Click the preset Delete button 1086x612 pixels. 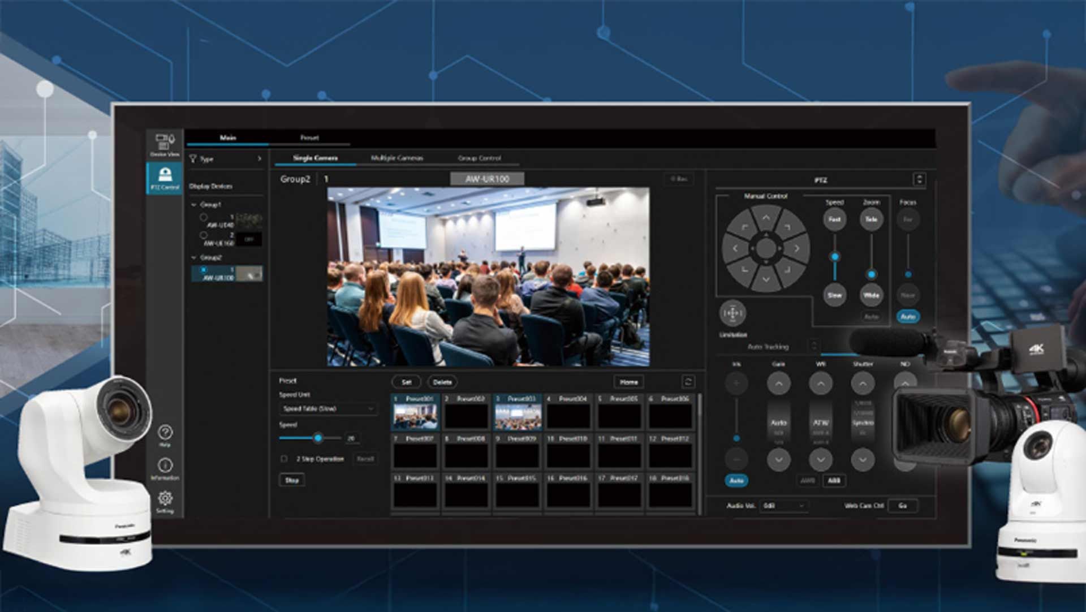click(x=442, y=382)
